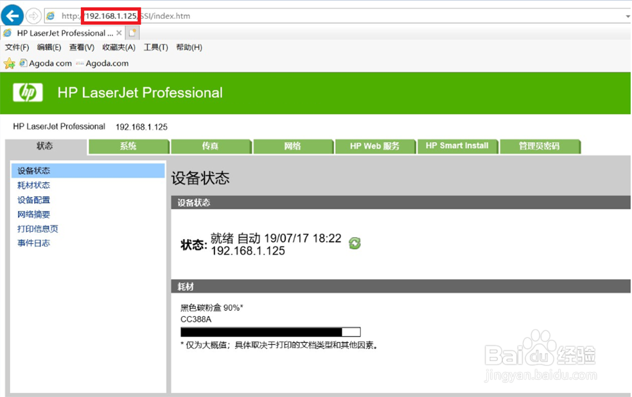Select 耗材状态 in the sidebar
This screenshot has width=632, height=397.
coord(33,185)
